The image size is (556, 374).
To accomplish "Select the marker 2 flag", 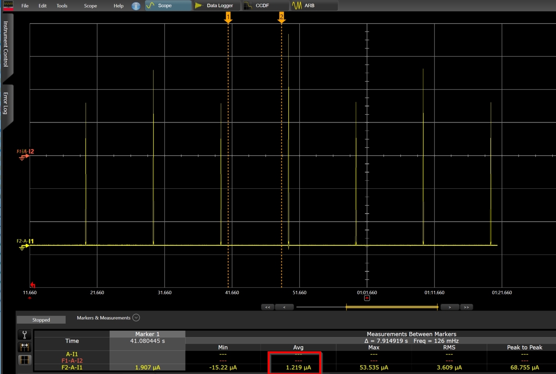I will (281, 17).
